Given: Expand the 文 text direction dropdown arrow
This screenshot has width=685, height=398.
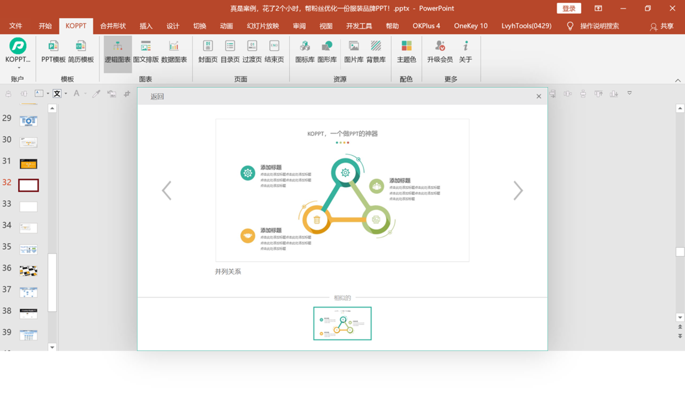Looking at the screenshot, I should (66, 94).
